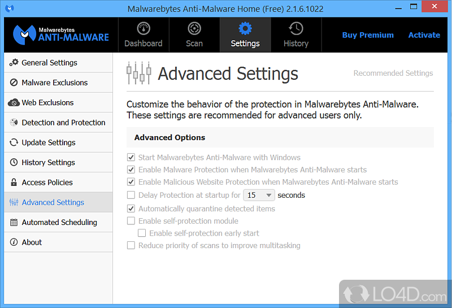Click the Advanced Options section header

(280, 137)
